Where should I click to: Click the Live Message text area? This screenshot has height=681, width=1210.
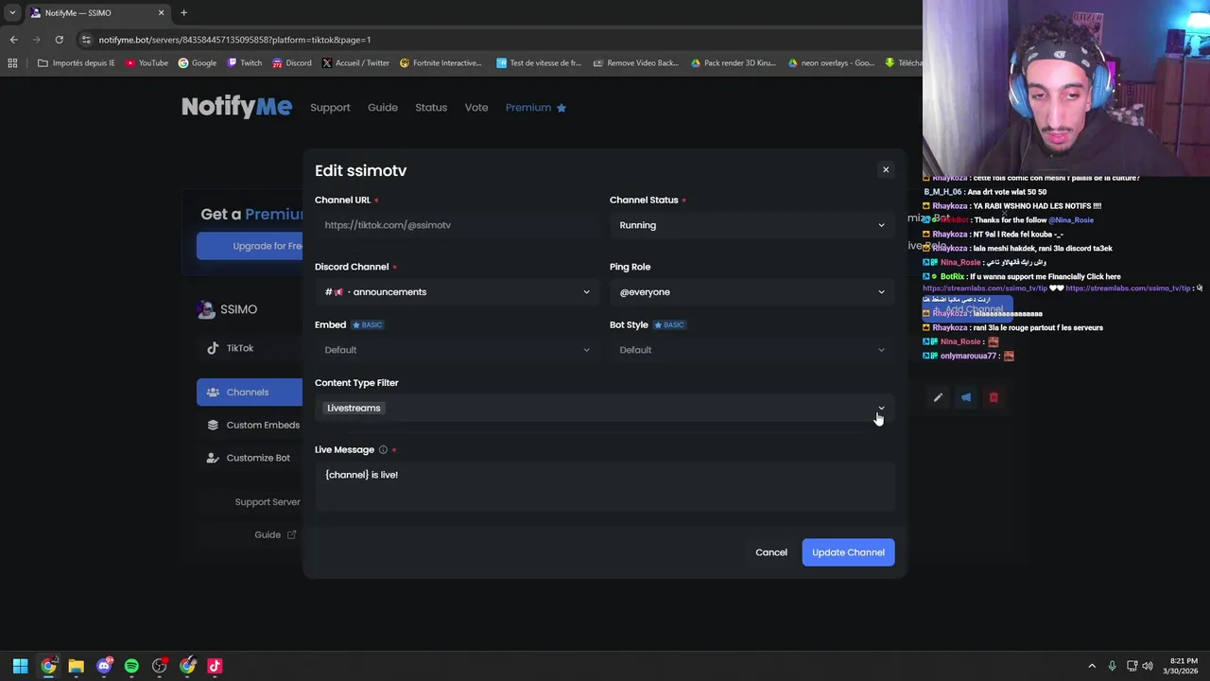point(604,486)
